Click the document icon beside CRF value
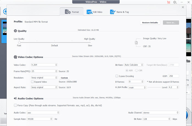The image size is (192, 126). tap(136, 43)
